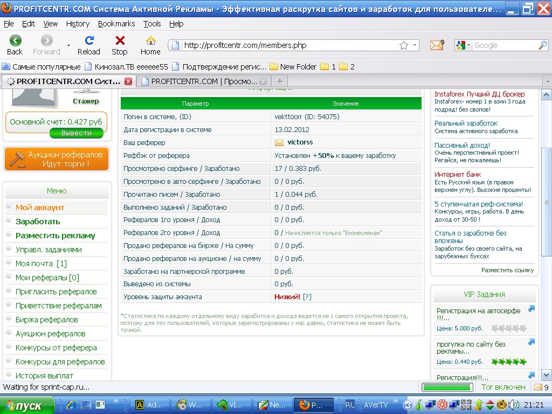
Task: Click the green Вывести button
Action: [76, 133]
